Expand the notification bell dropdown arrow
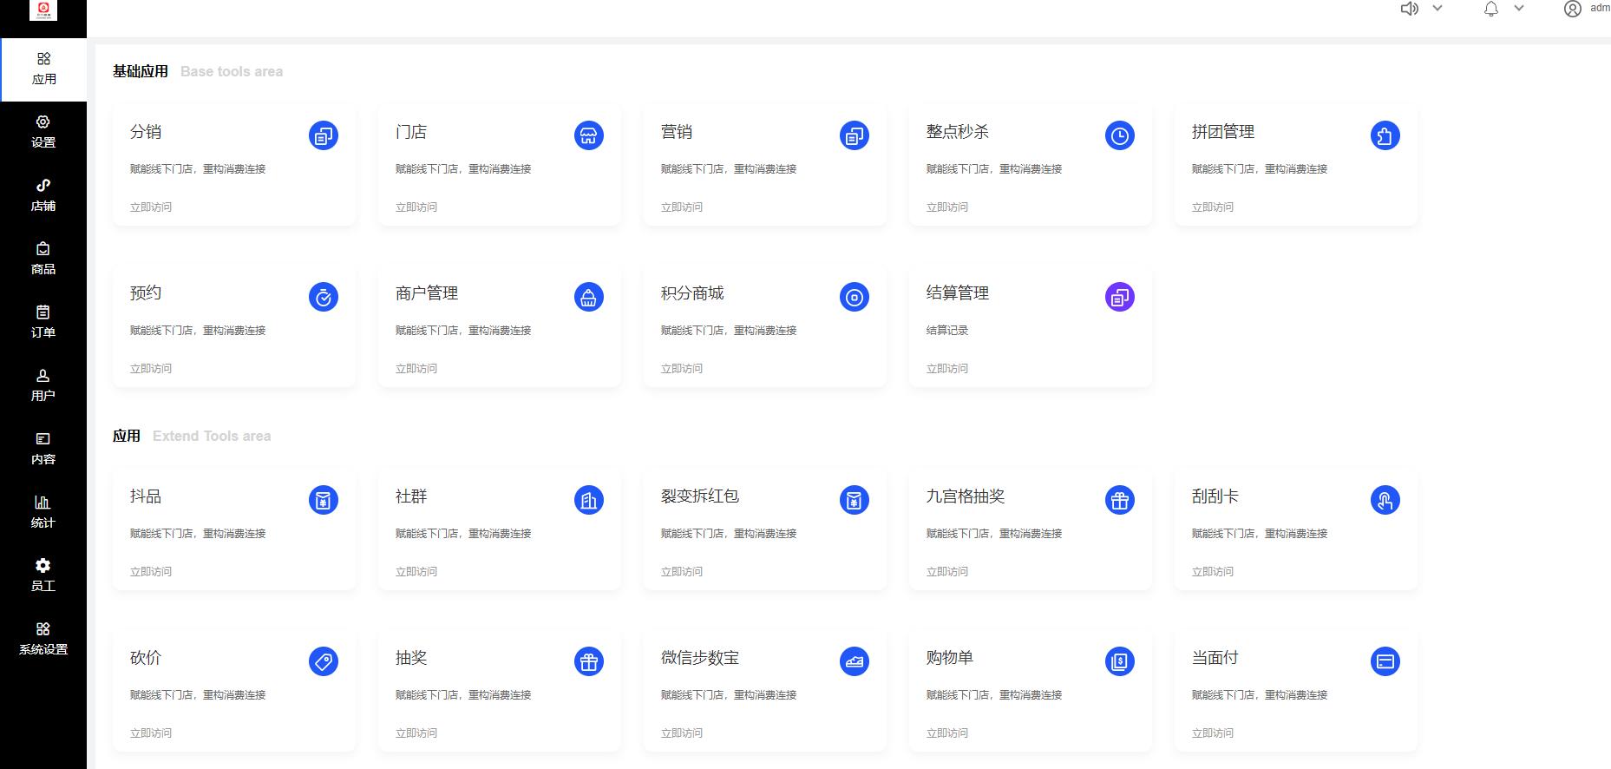 click(1519, 9)
